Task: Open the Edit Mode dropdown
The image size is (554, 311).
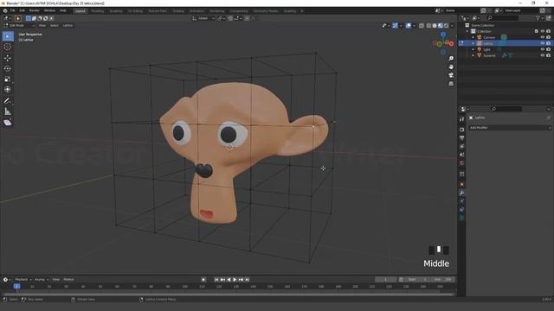Action: point(19,25)
